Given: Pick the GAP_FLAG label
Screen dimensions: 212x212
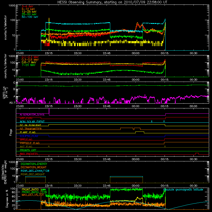Looking at the screenshot, I should pos(26,118).
